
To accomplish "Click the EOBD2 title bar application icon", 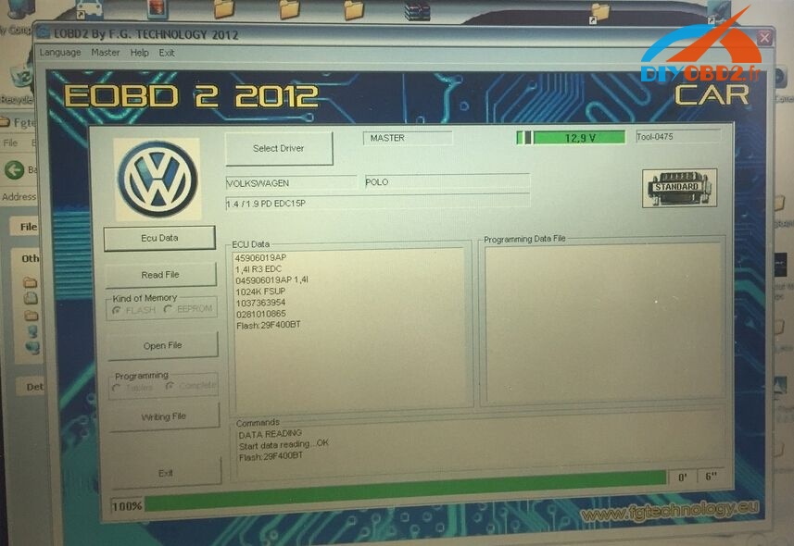I will tap(44, 33).
